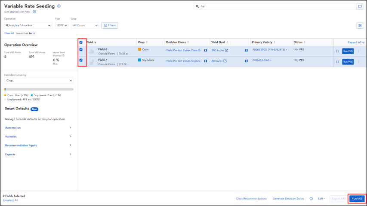Edit the 300 bu/ac yield goal
Image resolution: width=367 pixels, height=206 pixels.
click(x=220, y=50)
